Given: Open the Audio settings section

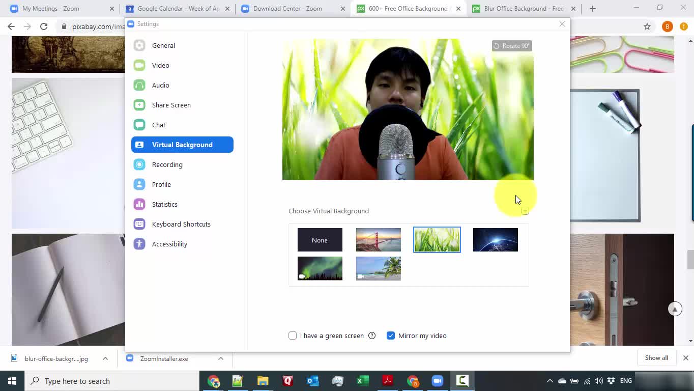Looking at the screenshot, I should pos(160,85).
